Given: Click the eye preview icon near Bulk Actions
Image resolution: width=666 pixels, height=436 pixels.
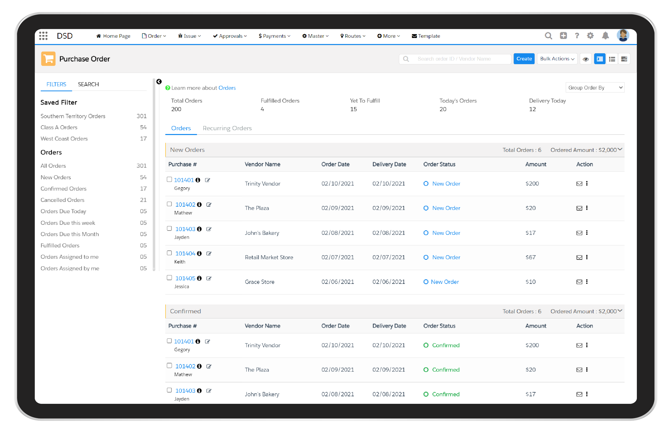Looking at the screenshot, I should (x=586, y=59).
